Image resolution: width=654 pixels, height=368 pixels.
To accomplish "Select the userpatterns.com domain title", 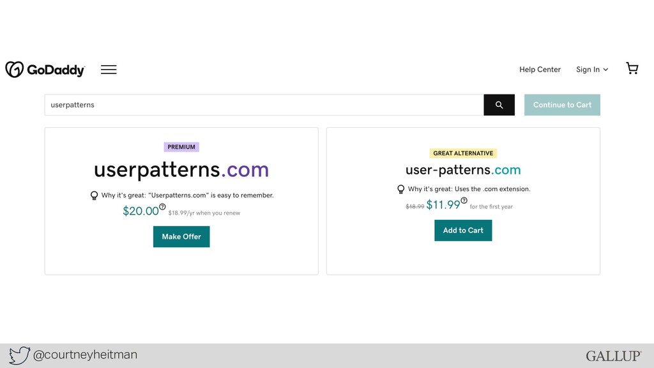I will click(x=181, y=170).
